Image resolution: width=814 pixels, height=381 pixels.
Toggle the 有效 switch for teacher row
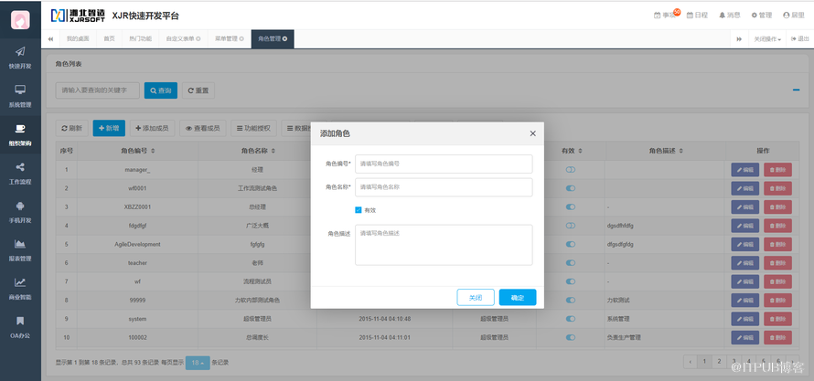(571, 263)
